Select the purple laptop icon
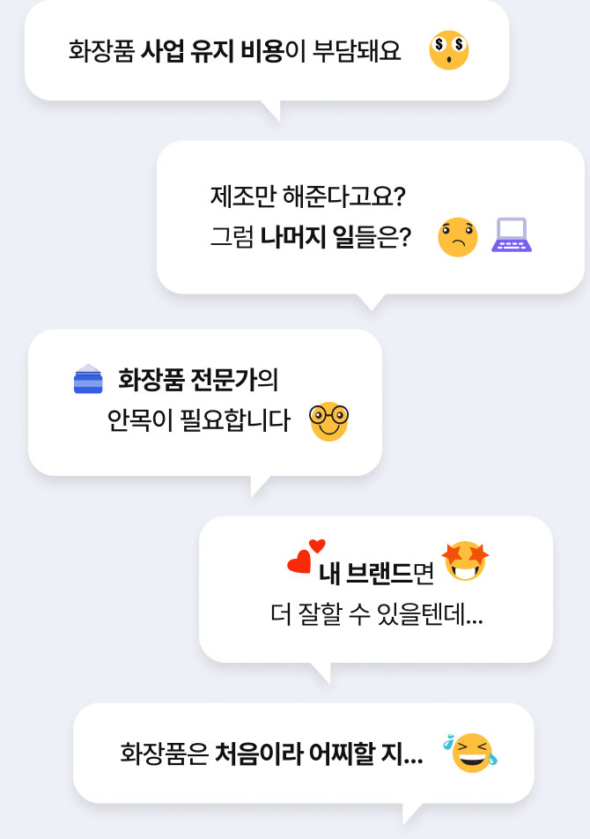The image size is (590, 839). [512, 236]
